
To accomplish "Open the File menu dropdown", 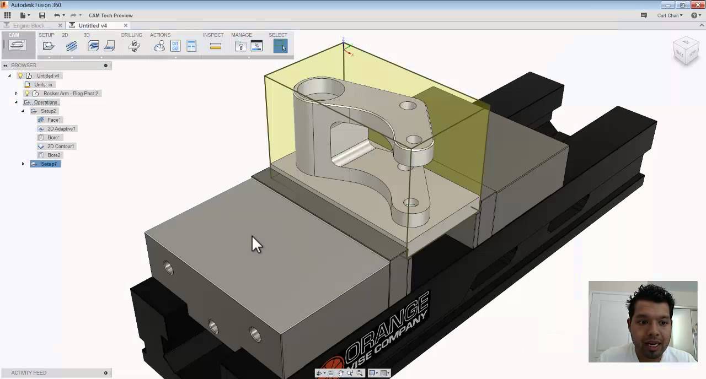I will pyautogui.click(x=25, y=15).
